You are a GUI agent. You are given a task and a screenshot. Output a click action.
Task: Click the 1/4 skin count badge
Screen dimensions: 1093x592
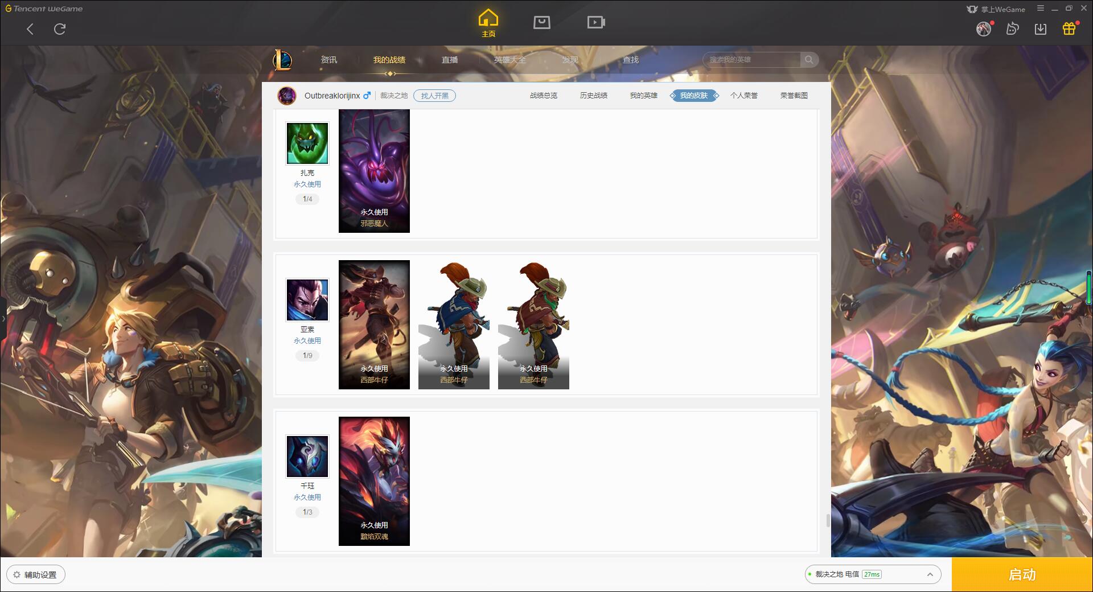(307, 199)
